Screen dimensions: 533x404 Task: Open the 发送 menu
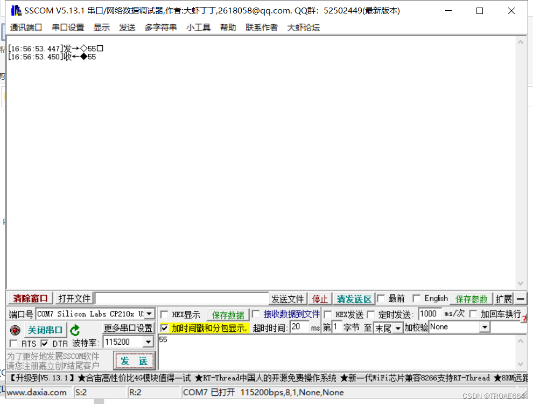pyautogui.click(x=127, y=27)
